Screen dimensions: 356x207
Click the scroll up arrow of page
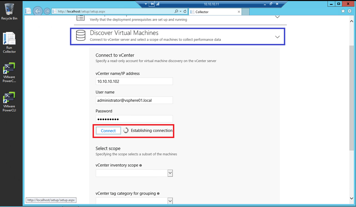tap(351, 21)
